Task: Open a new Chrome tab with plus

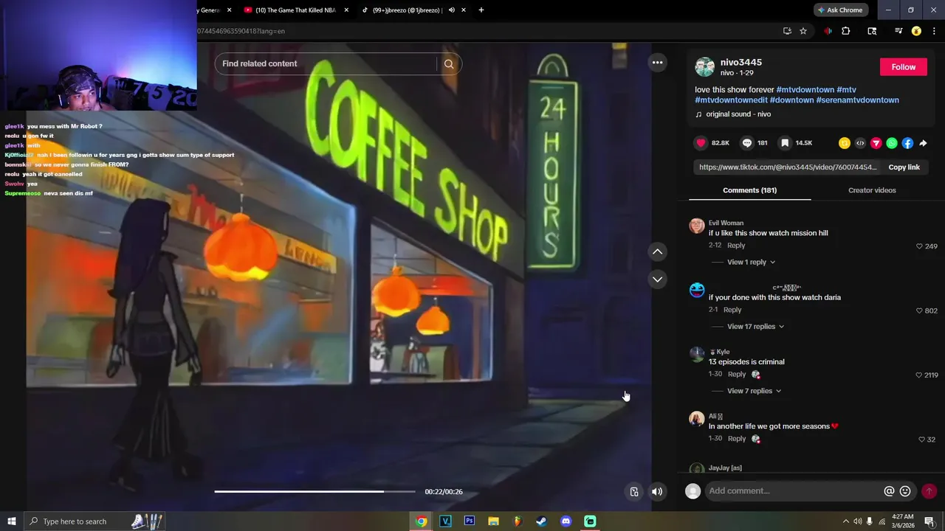Action: (481, 10)
